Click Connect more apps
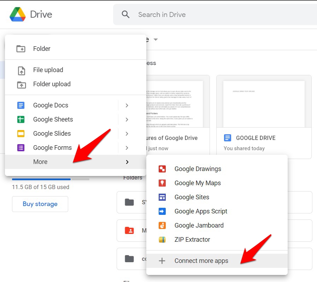The width and height of the screenshot is (317, 282). coord(217,261)
